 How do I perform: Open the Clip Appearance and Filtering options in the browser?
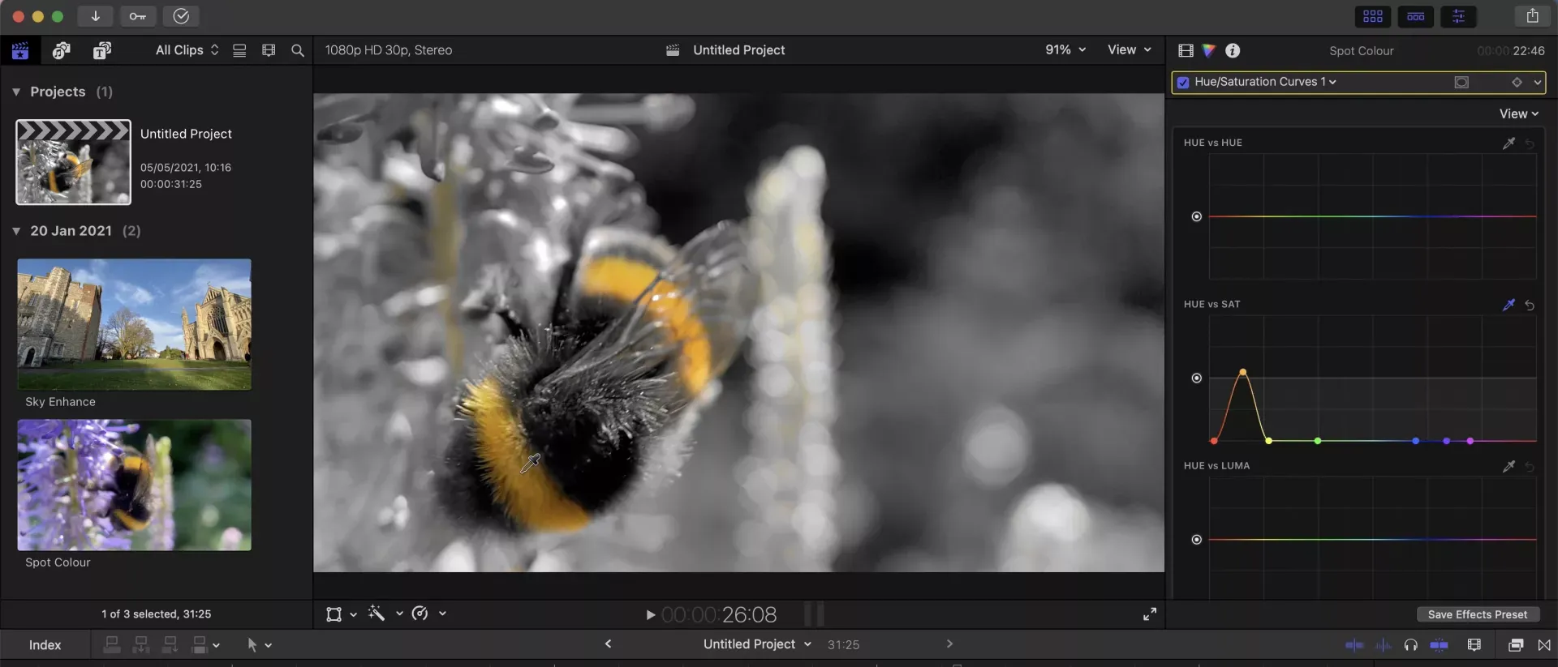[269, 50]
